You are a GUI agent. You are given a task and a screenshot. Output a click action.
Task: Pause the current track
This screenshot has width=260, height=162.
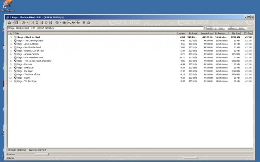41,23
